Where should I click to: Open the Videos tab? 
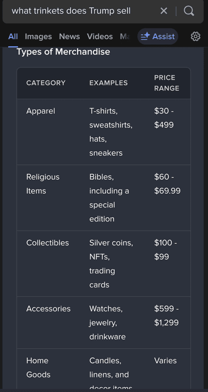100,36
